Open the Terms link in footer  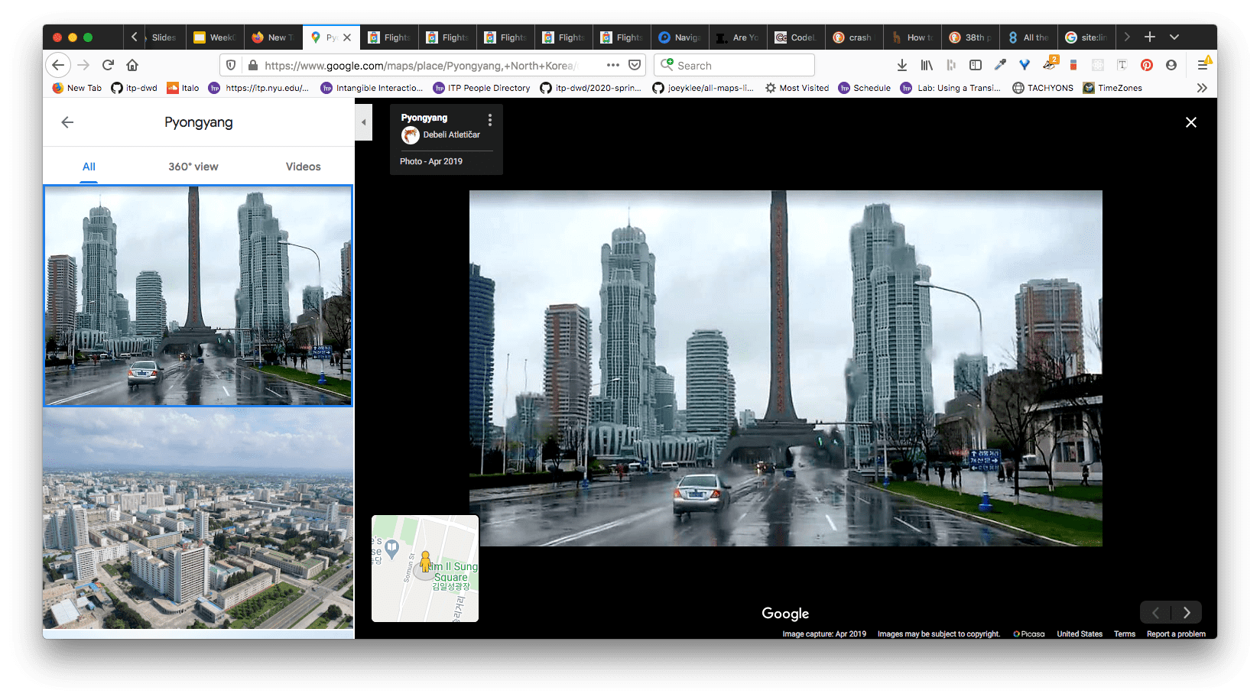1124,634
